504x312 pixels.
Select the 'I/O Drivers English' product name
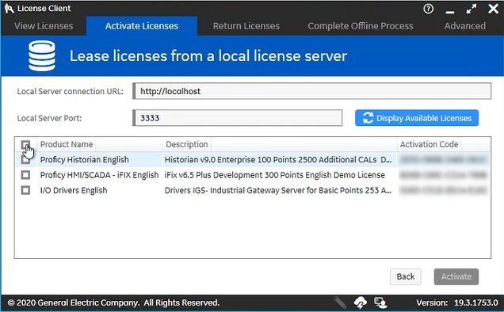tap(74, 190)
